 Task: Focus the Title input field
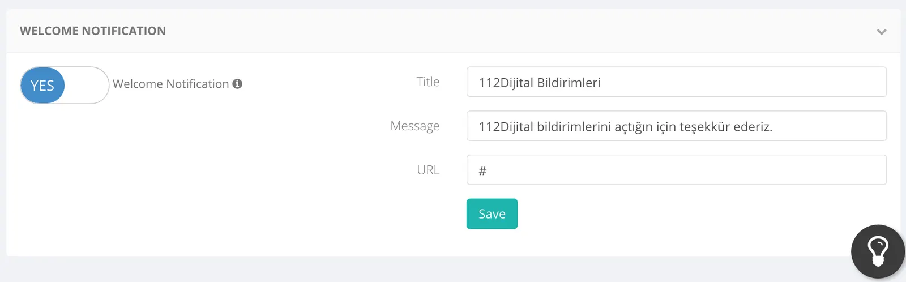pyautogui.click(x=677, y=82)
